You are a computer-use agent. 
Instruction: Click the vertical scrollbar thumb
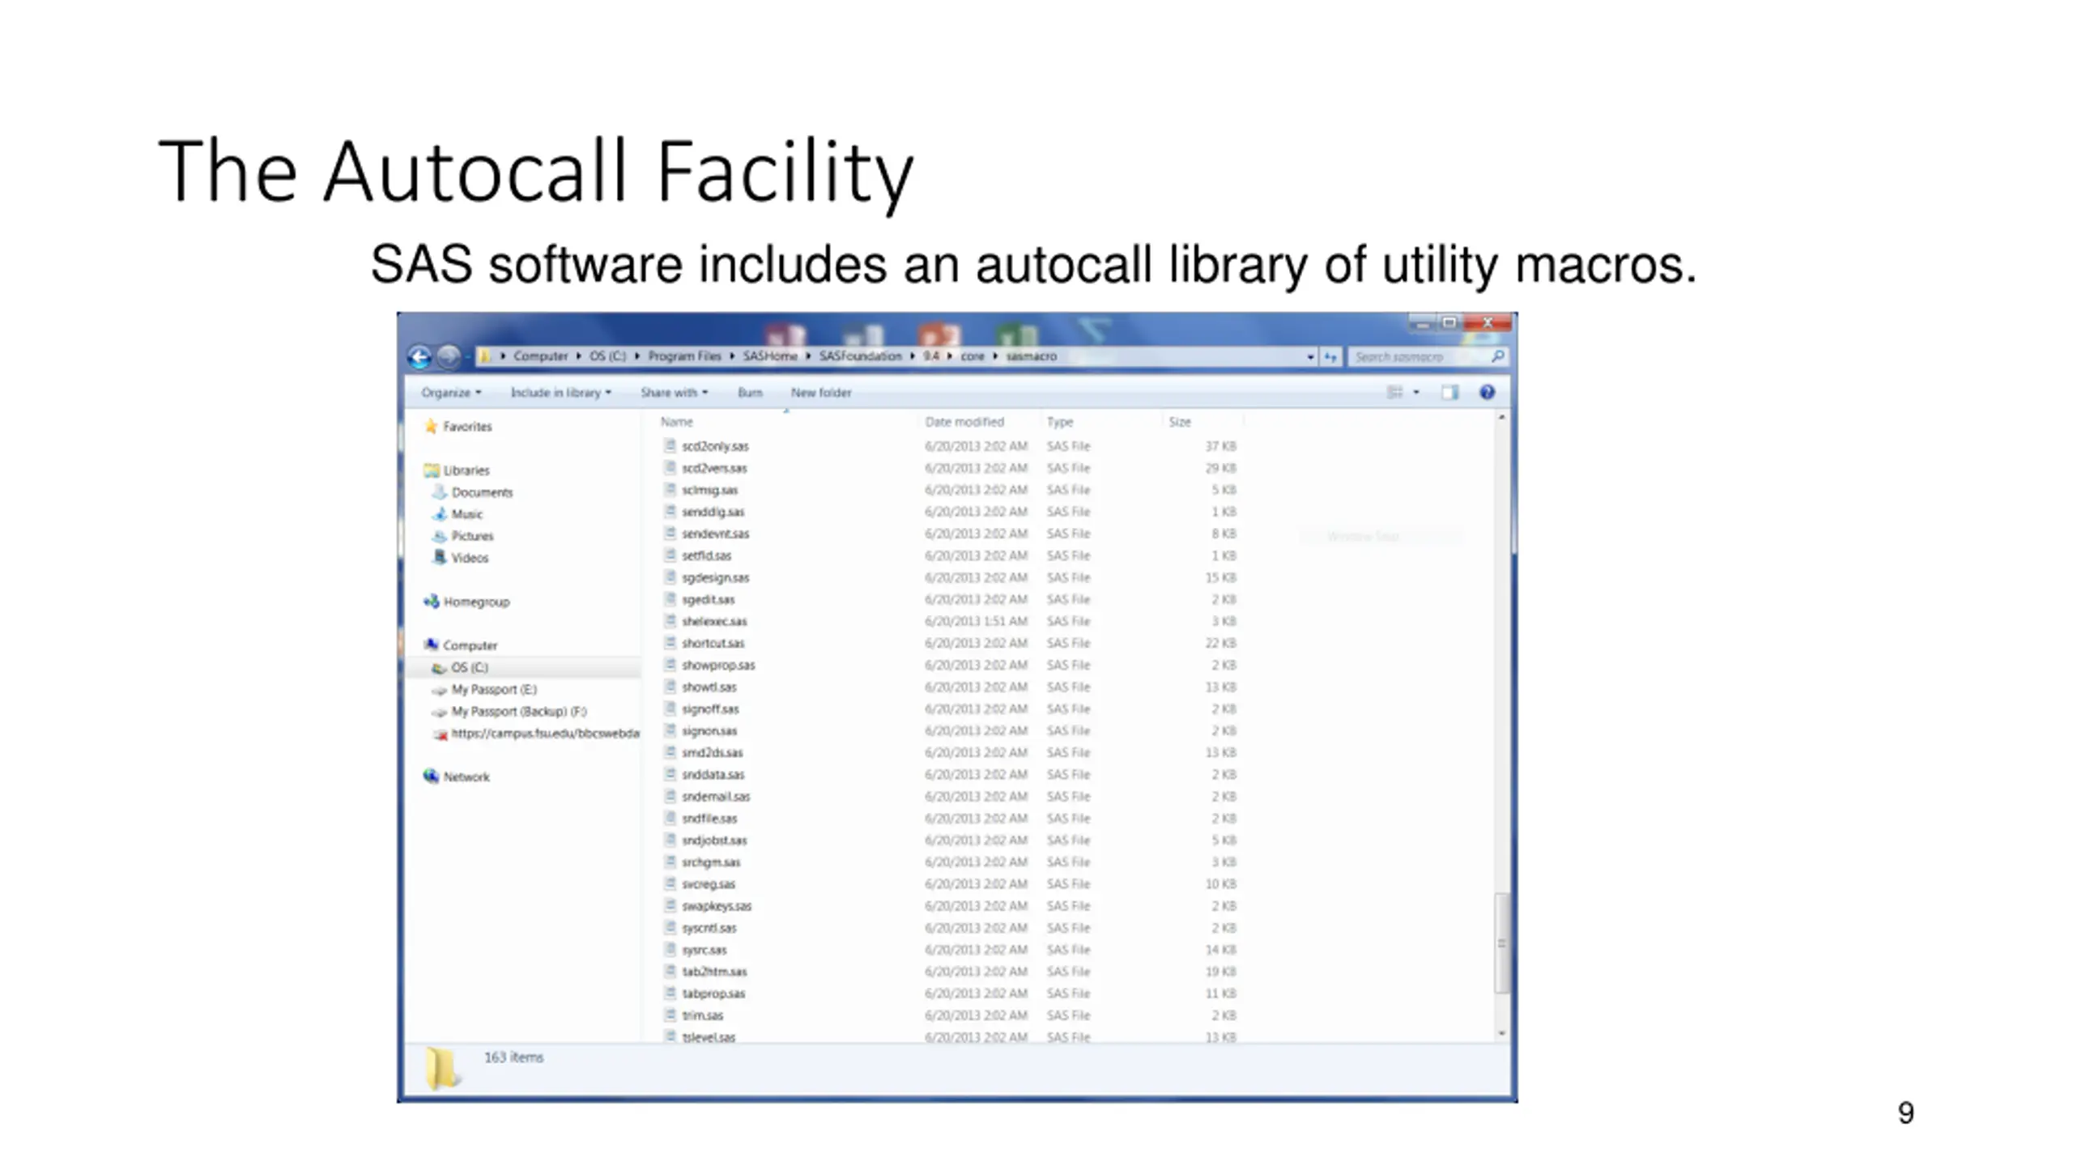pyautogui.click(x=1502, y=943)
